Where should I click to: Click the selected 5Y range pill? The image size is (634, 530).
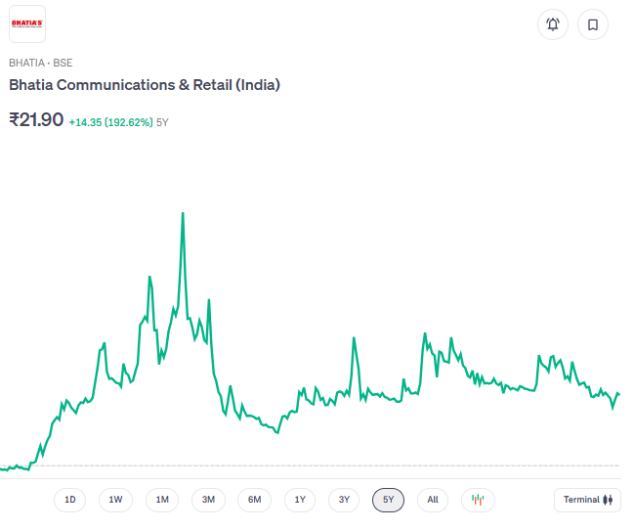click(x=388, y=500)
